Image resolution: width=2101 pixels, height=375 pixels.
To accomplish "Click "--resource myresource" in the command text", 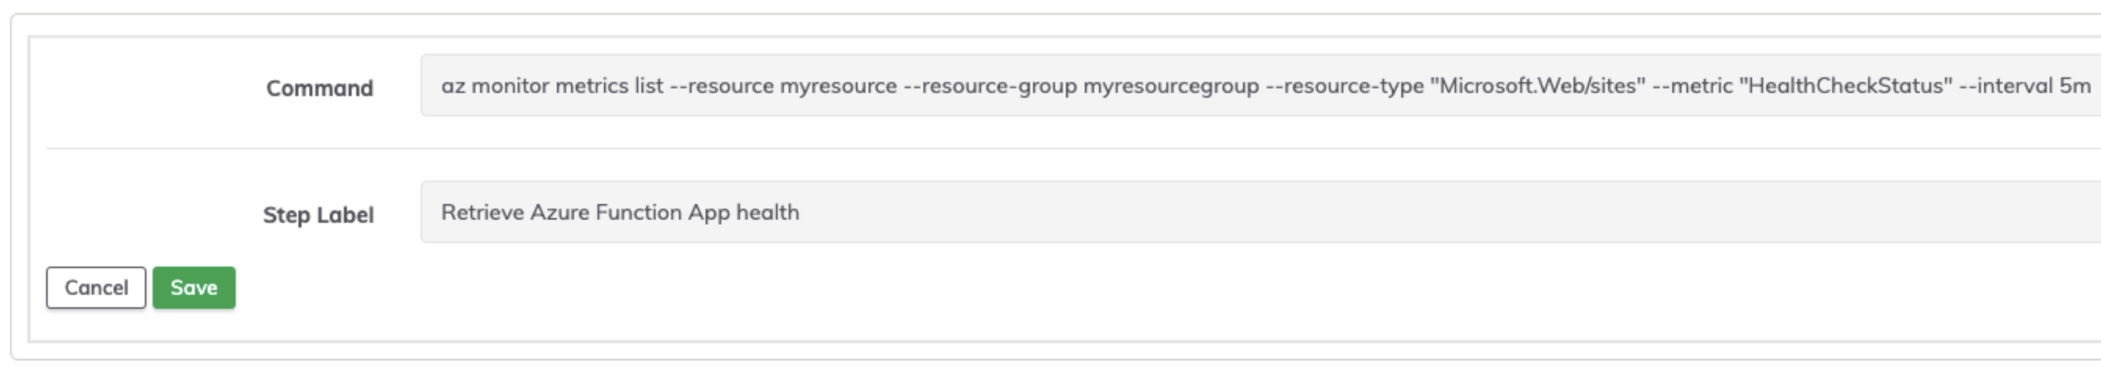I will (783, 86).
